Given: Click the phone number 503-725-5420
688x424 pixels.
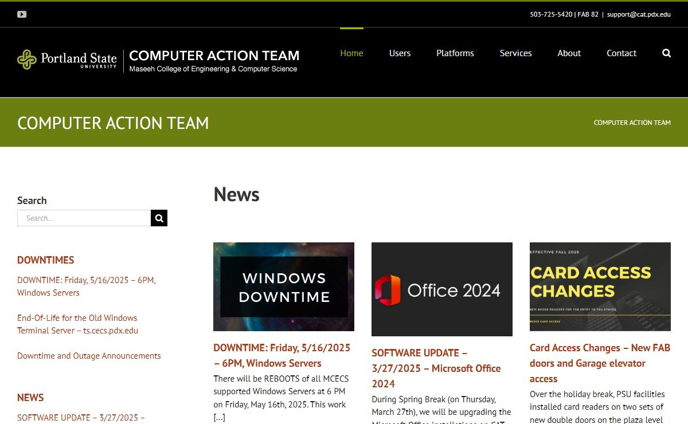Looking at the screenshot, I should [x=551, y=14].
